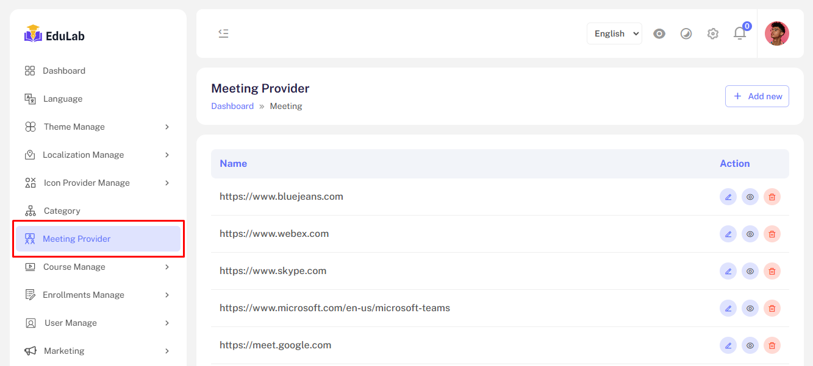813x366 pixels.
Task: Open the English language dropdown
Action: 614,33
